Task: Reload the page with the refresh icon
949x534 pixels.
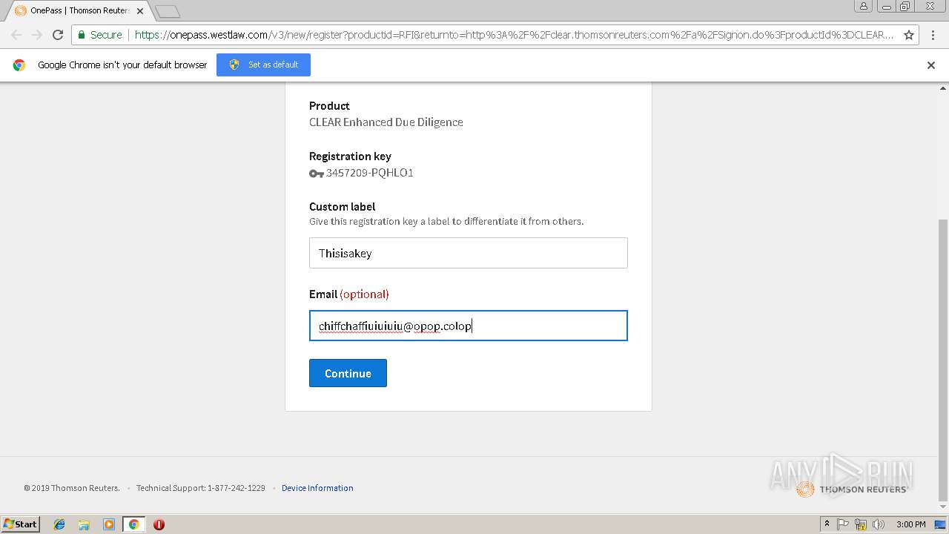Action: coord(58,35)
